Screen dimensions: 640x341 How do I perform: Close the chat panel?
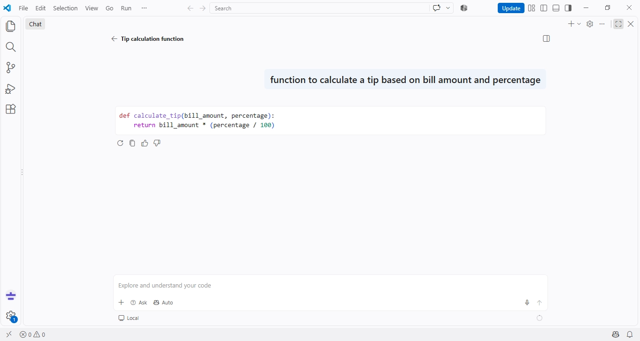(631, 24)
